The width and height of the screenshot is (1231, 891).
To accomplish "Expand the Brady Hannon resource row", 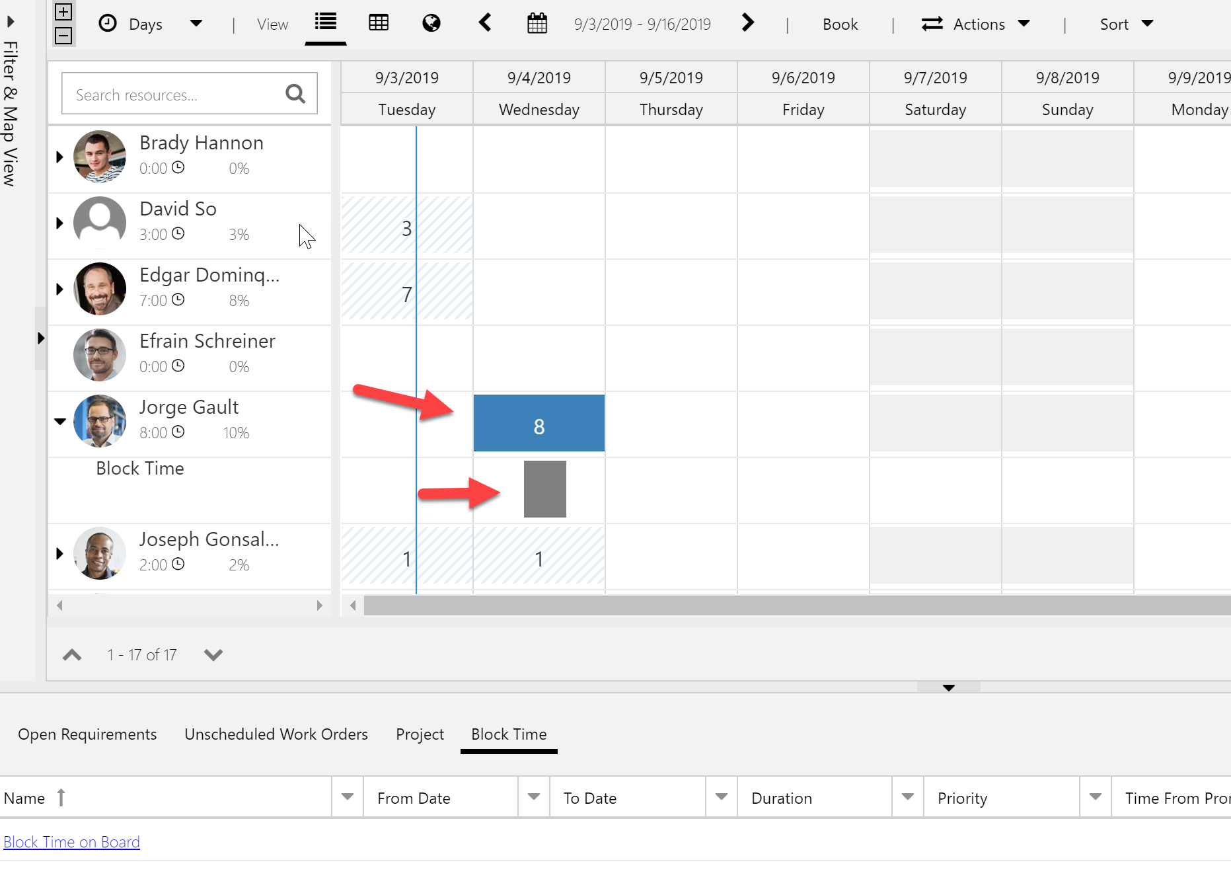I will click(59, 157).
